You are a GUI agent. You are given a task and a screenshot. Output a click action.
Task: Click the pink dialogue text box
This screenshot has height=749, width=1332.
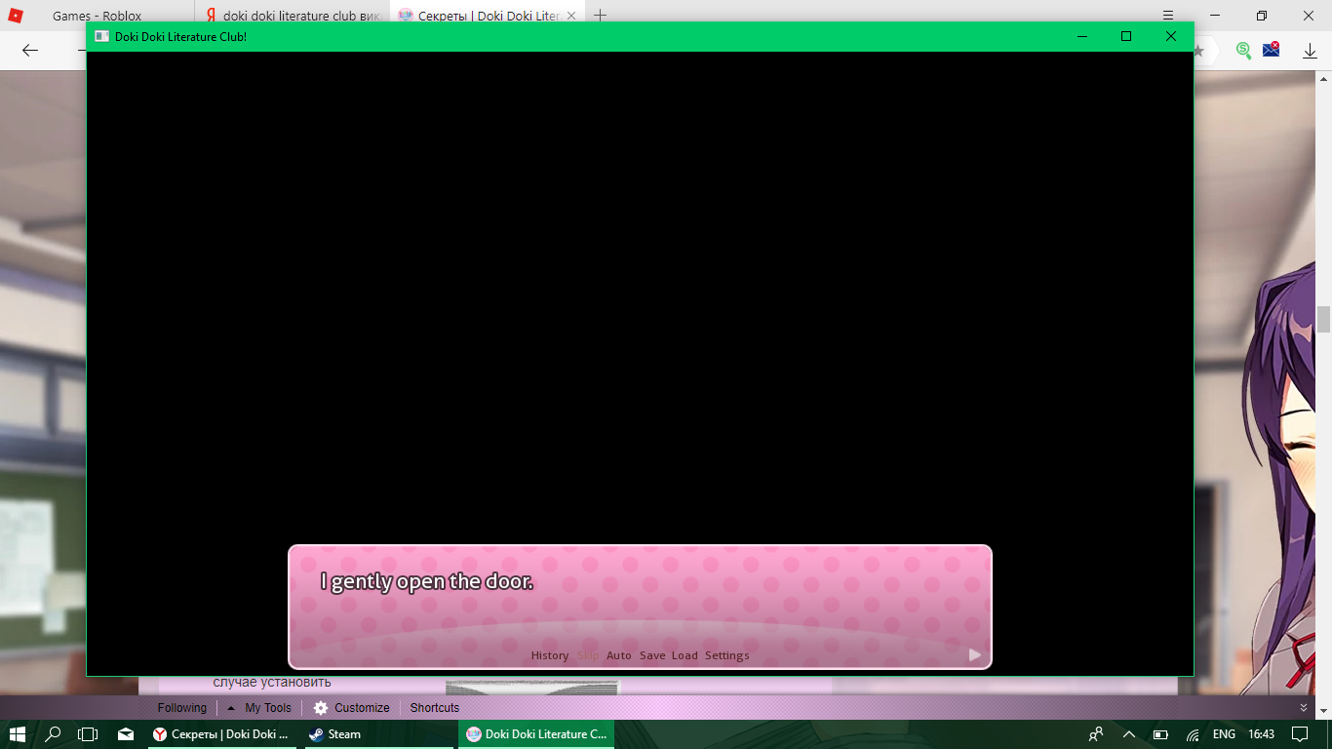(640, 607)
